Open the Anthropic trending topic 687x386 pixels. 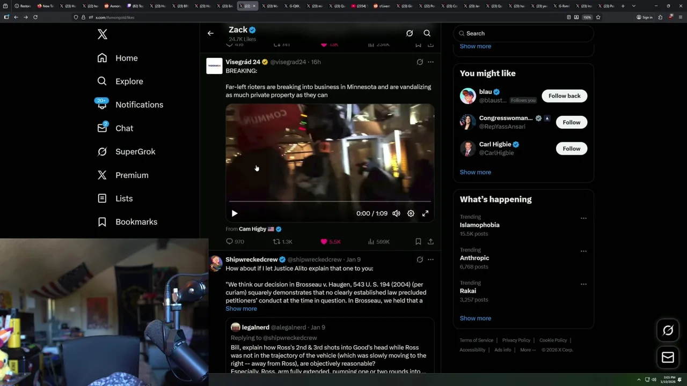[474, 258]
